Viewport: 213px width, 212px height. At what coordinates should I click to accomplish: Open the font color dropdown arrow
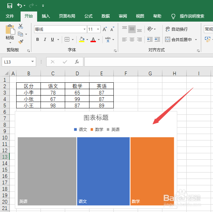coord(99,39)
